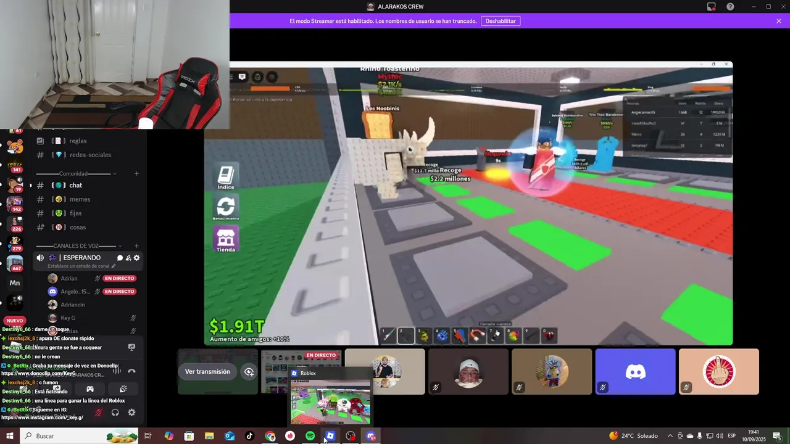Open Roblox from the taskbar

point(330,436)
